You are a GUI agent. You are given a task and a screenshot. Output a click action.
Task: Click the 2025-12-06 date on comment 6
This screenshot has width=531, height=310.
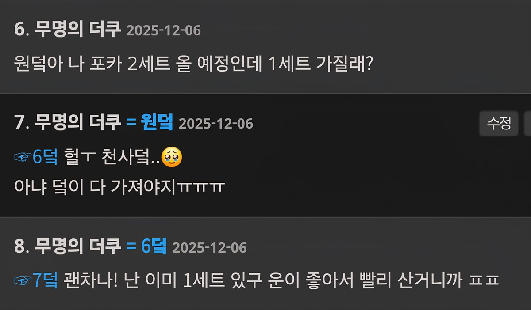(164, 31)
